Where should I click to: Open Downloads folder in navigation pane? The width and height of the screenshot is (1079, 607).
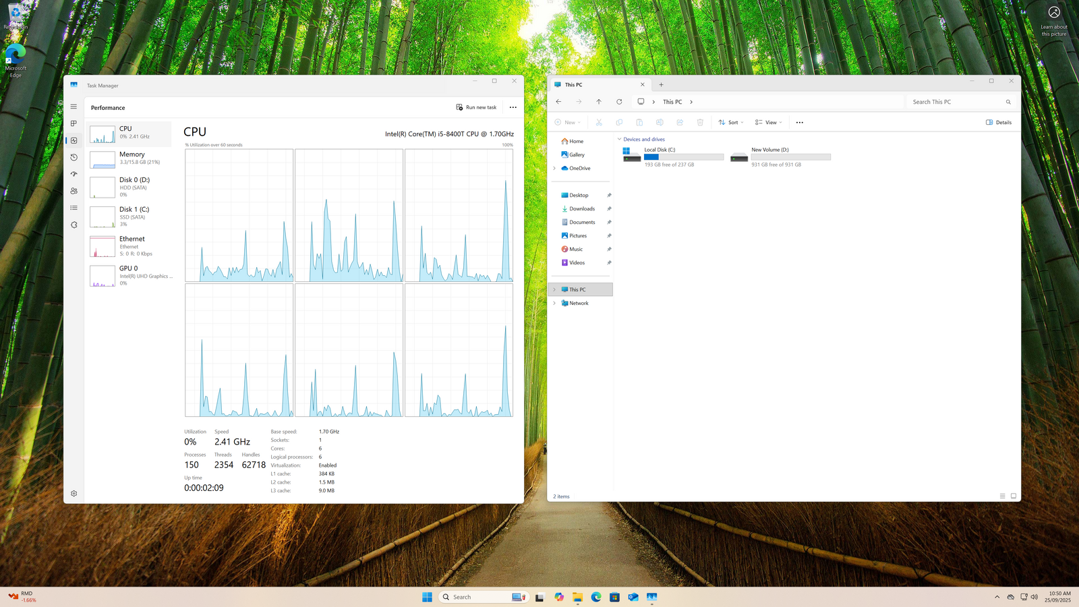click(581, 209)
